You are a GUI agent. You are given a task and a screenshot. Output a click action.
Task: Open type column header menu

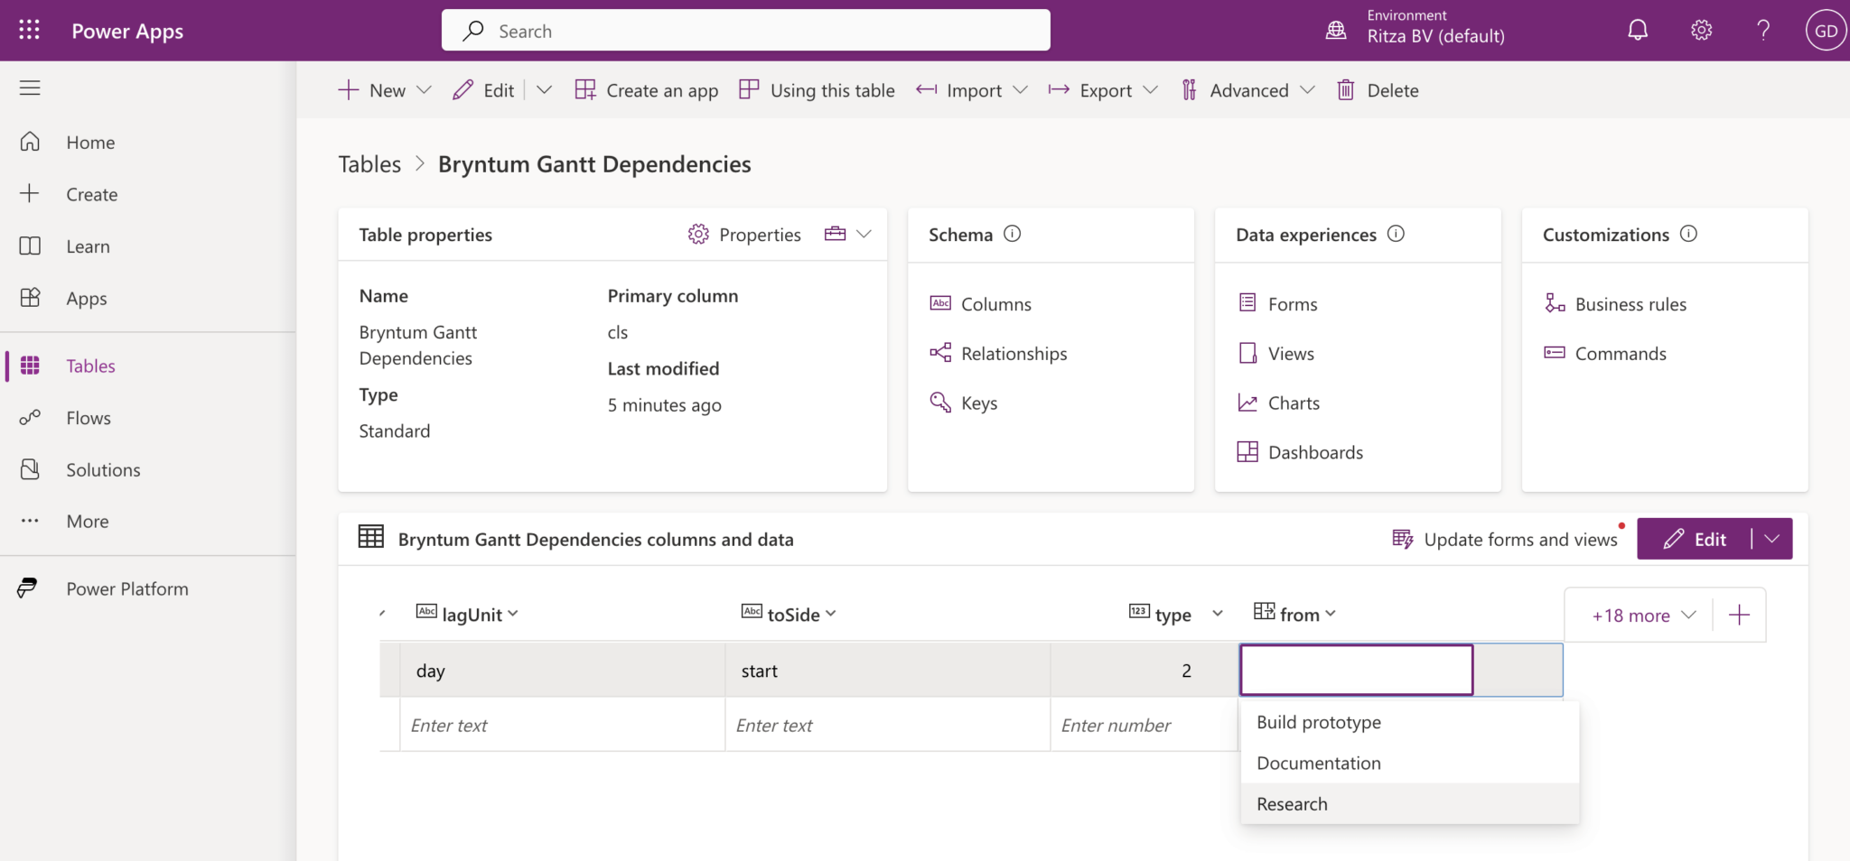[x=1218, y=614]
